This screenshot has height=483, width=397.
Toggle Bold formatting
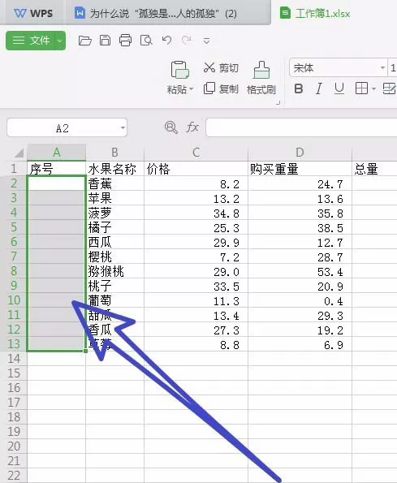click(x=299, y=88)
